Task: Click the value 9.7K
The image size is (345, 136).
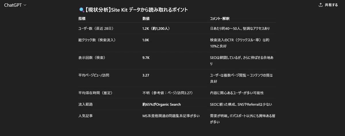Action: click(146, 58)
